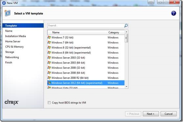Viewport: 183px width, 122px height.
Task: Click icon beside Windows 8 (32-bit) (experimental)
Action: [x=49, y=47]
